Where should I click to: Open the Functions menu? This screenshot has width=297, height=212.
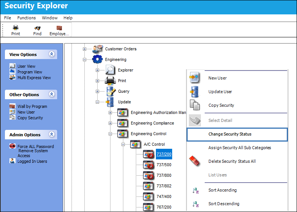coord(26,18)
